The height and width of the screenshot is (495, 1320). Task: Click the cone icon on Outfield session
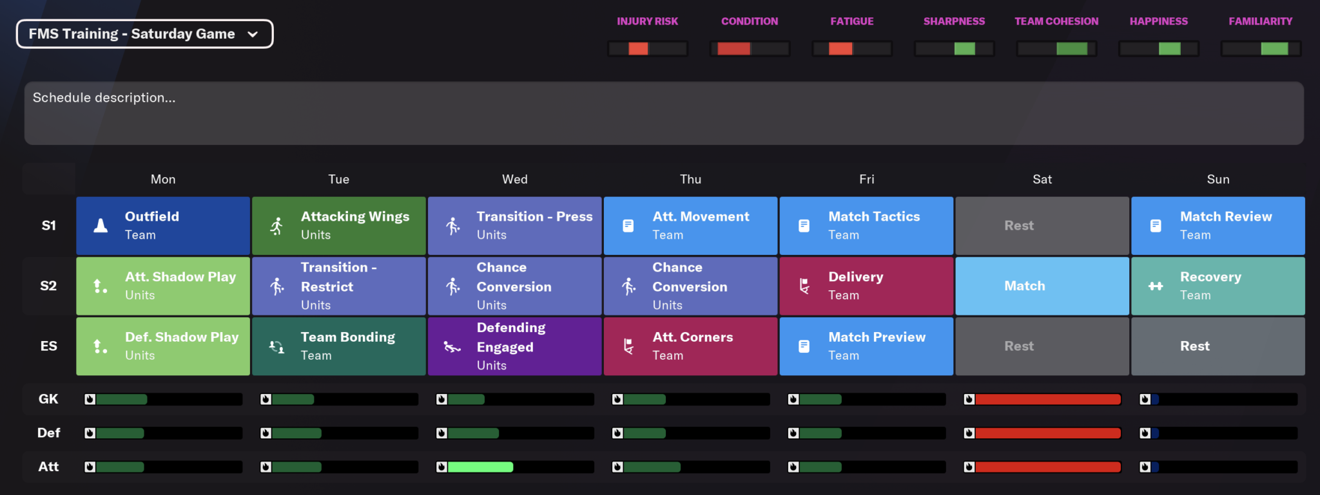tap(101, 225)
